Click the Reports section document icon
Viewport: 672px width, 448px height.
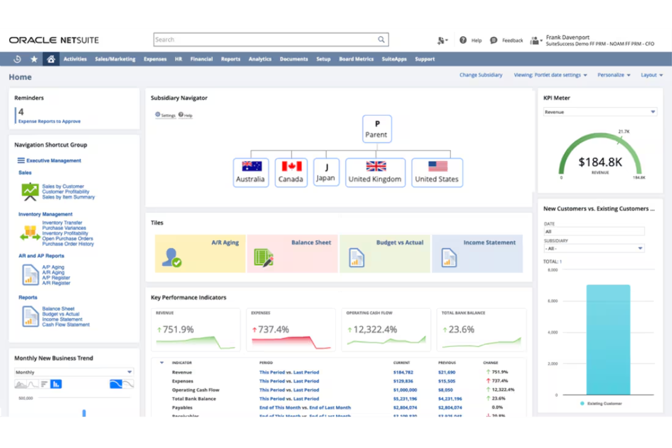click(x=30, y=316)
